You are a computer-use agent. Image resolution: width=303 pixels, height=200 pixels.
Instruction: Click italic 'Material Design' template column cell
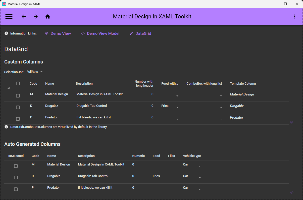[242, 94]
